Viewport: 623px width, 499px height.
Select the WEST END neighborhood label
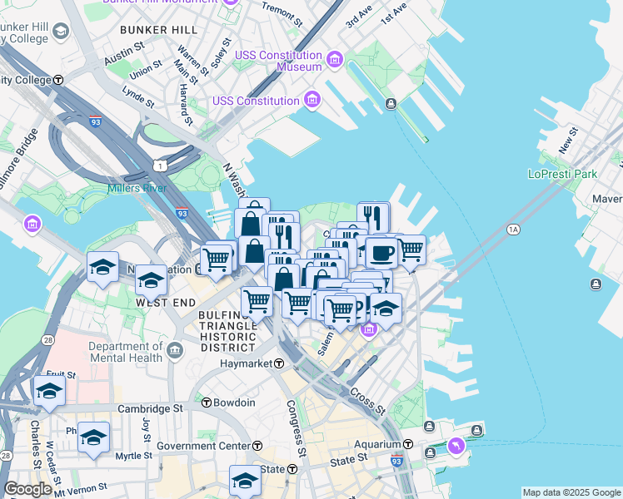click(x=166, y=303)
